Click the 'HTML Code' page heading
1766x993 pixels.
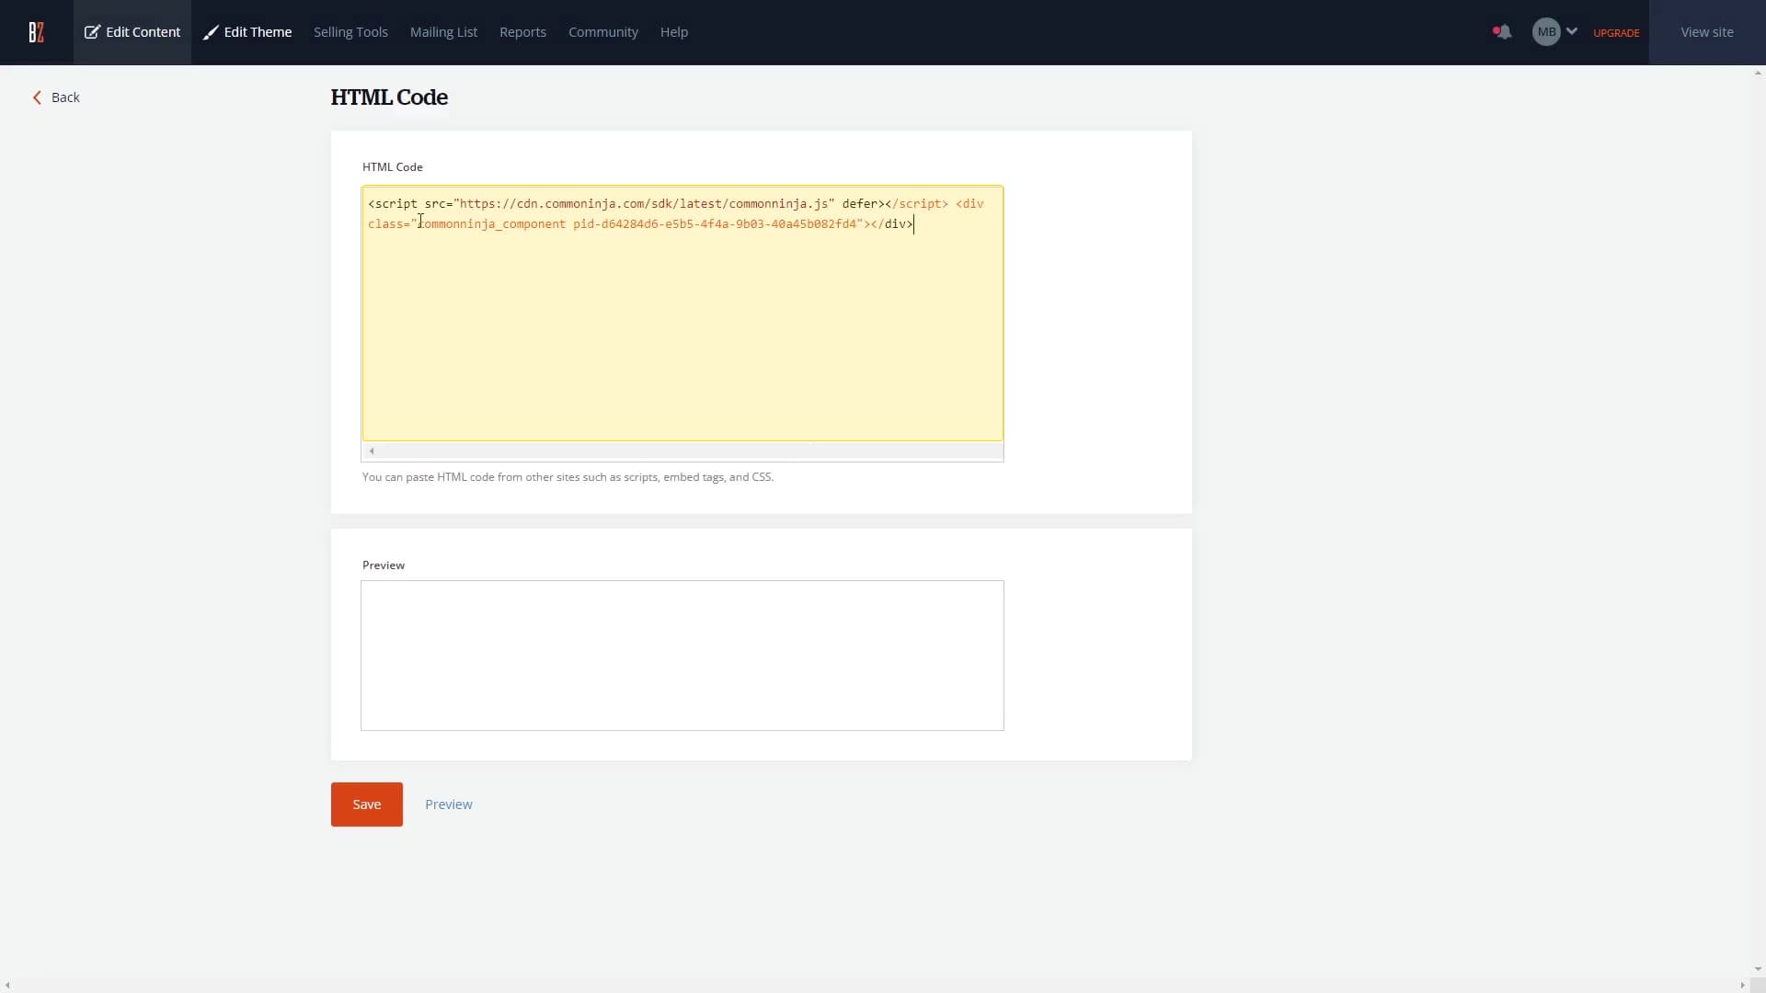389,97
